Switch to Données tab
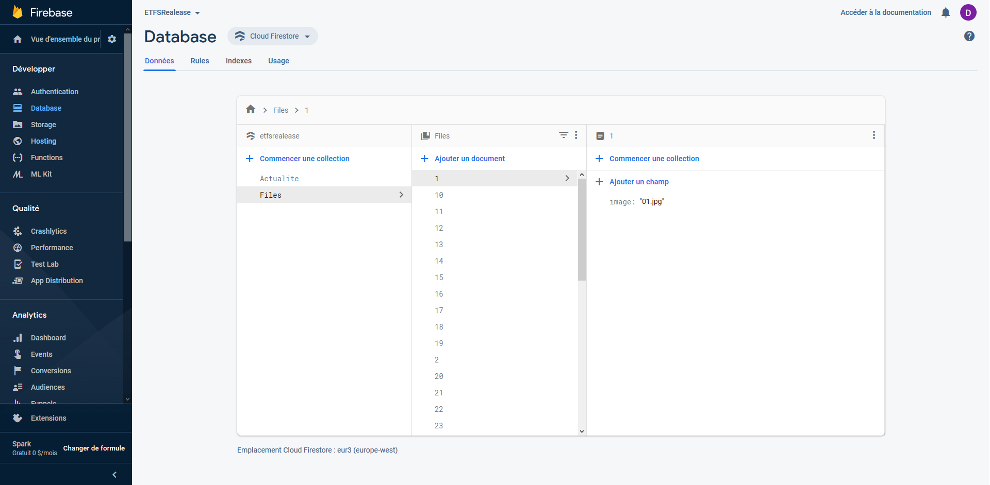 point(159,61)
